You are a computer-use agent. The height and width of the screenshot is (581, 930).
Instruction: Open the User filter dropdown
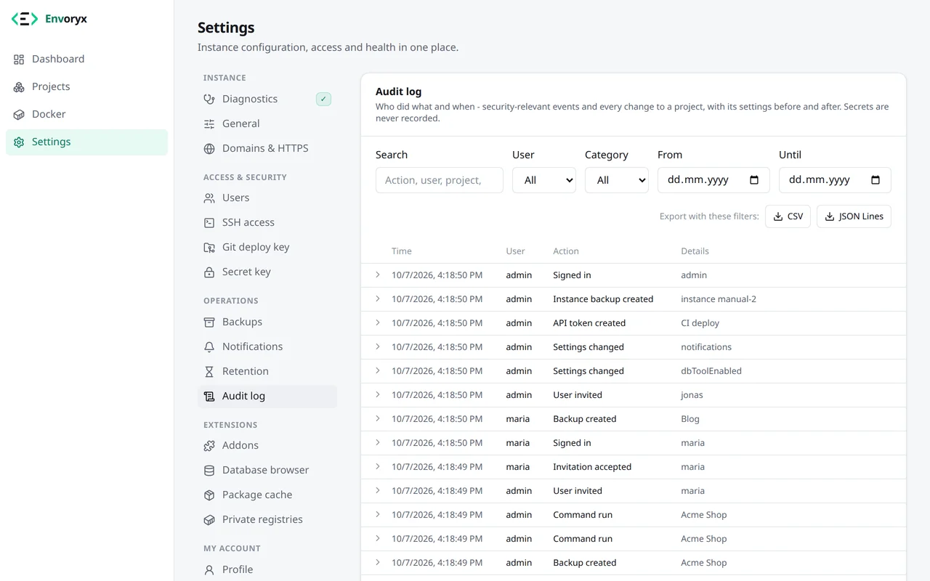coord(544,180)
